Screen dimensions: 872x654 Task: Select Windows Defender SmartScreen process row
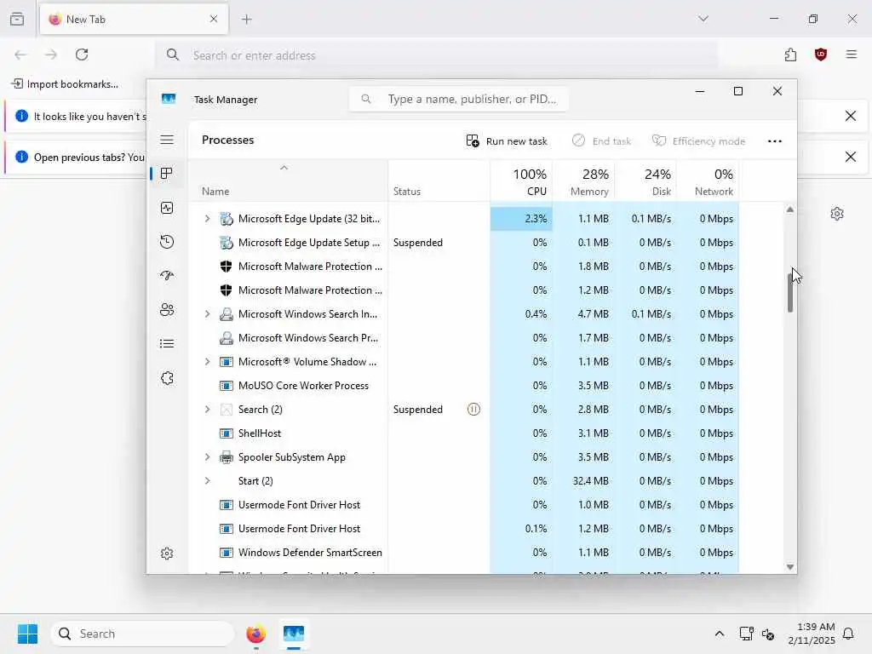[464, 552]
